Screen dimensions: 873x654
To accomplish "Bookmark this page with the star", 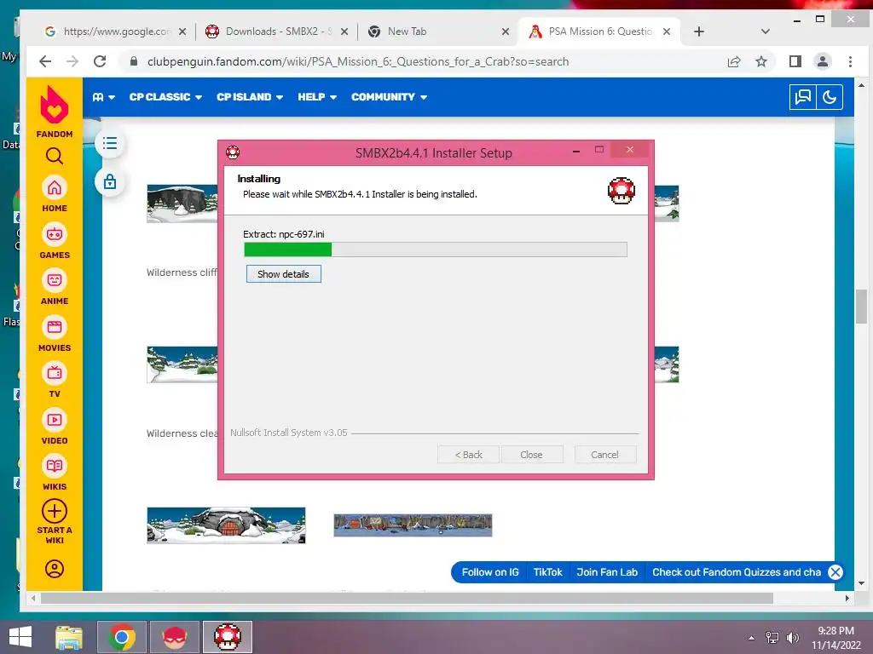I will 761,61.
